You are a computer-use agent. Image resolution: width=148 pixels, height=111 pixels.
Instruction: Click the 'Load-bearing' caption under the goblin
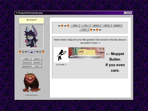click(32, 95)
